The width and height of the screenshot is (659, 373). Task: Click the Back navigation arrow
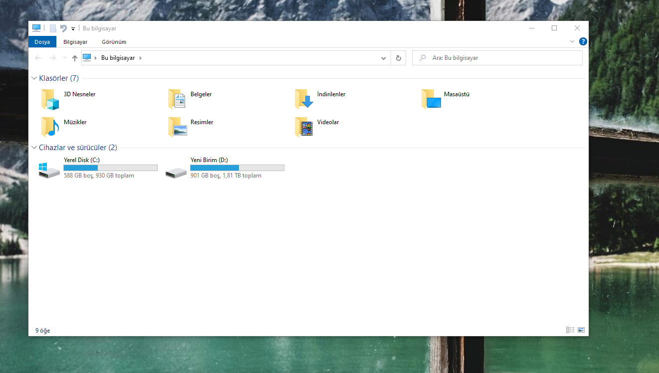click(x=38, y=58)
